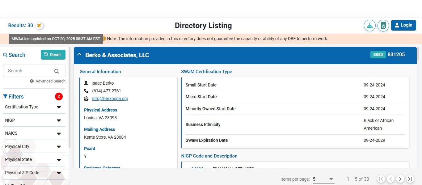Viewport: 422px width, 185px height.
Task: Click the SBSD badge on Berko card
Action: tap(378, 55)
